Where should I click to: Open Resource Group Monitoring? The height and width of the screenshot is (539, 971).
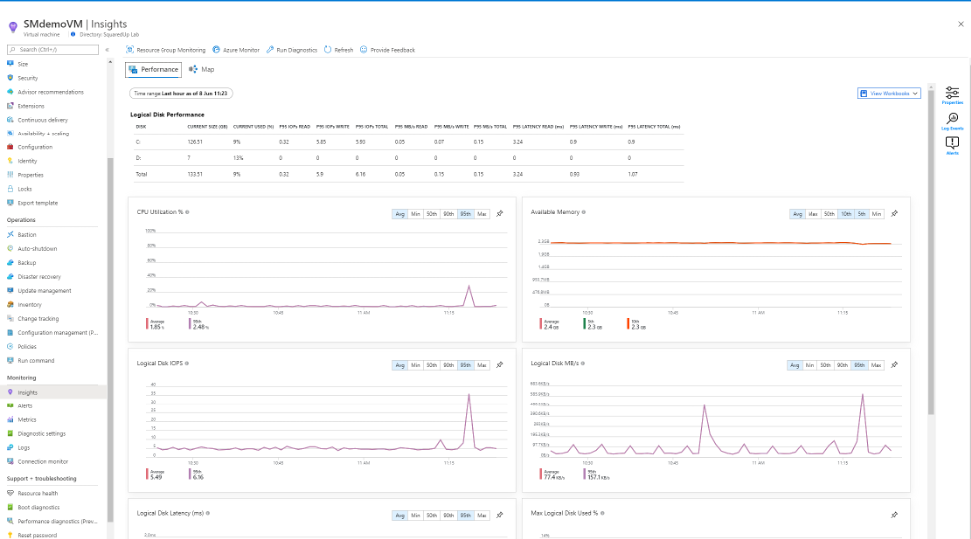coord(165,50)
